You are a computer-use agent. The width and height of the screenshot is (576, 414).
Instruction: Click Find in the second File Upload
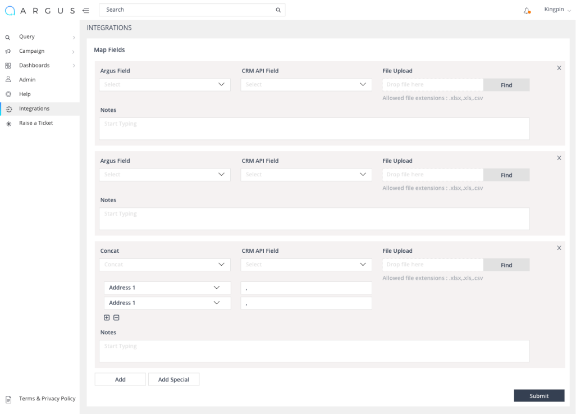506,175
